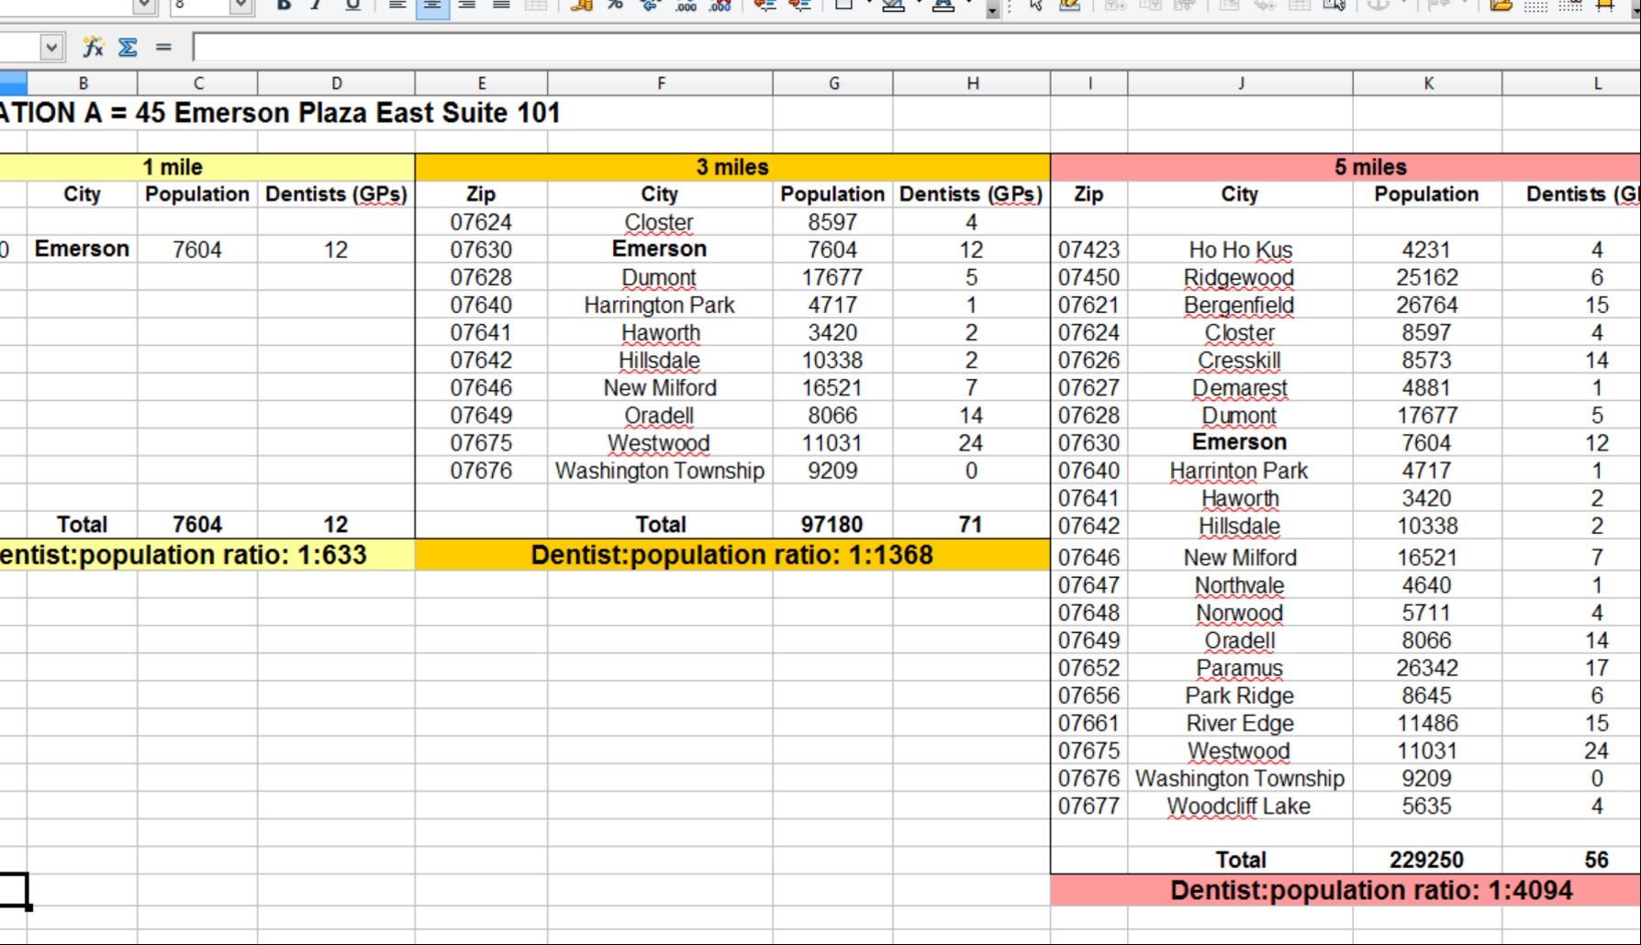The height and width of the screenshot is (945, 1641).
Task: Toggle Italic formatting
Action: (317, 6)
